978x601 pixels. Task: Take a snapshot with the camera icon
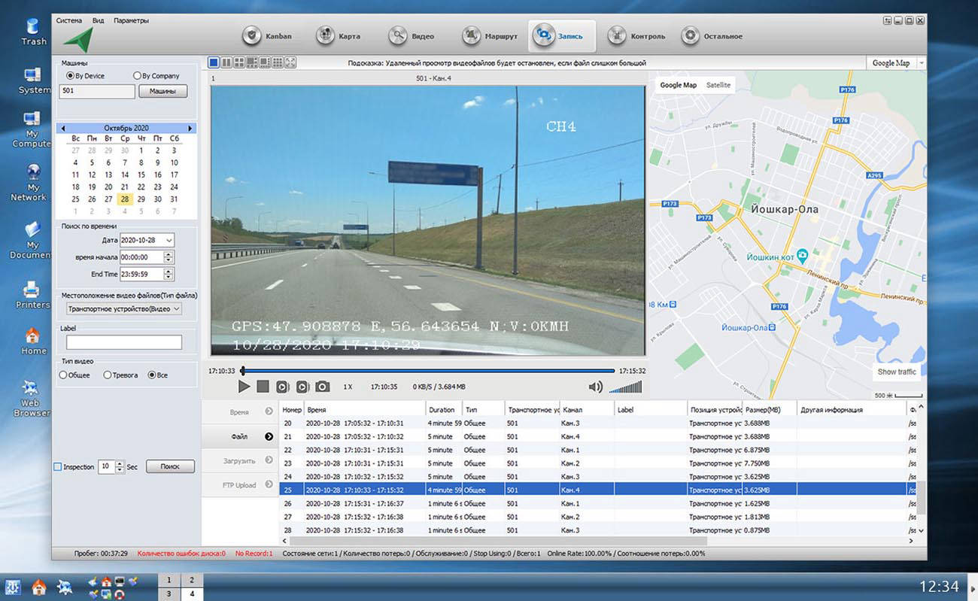(x=322, y=387)
